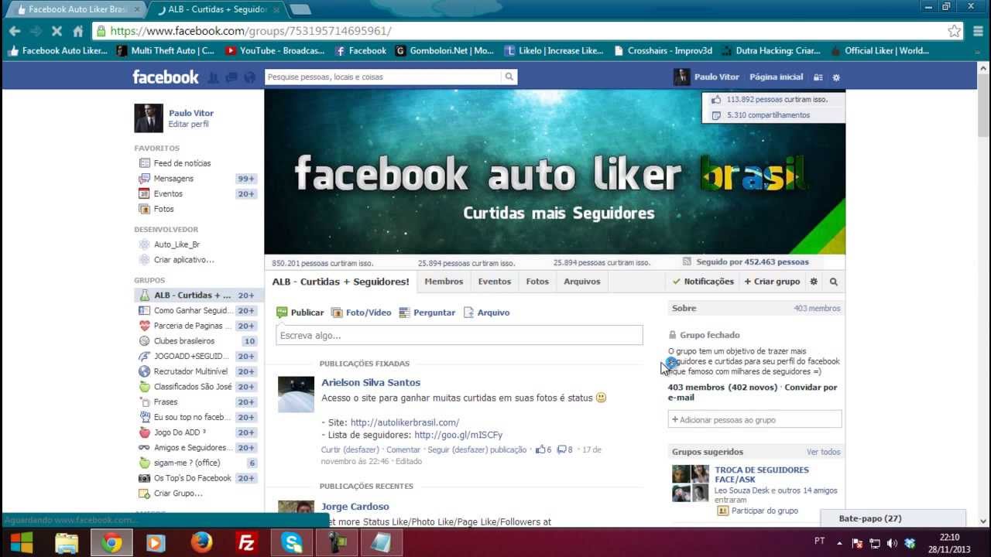991x557 pixels.
Task: Click Adicionar pessoas ao grupo field
Action: (x=755, y=419)
